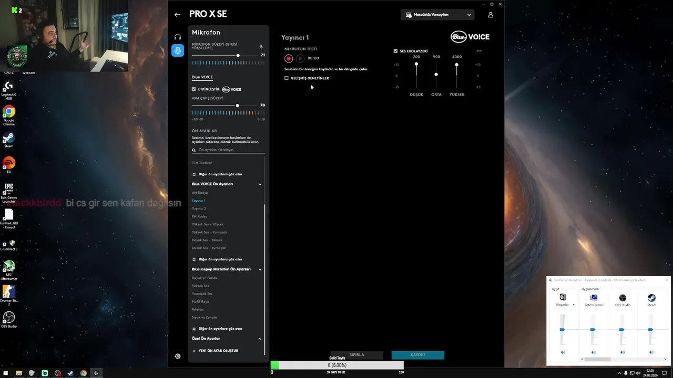Mute OBS Studio in Volume Mixer
Viewport: 673px width, 378px height.
623,352
